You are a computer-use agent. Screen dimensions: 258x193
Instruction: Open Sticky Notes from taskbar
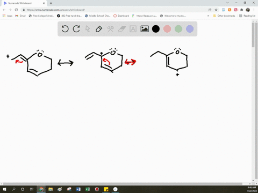point(106,189)
